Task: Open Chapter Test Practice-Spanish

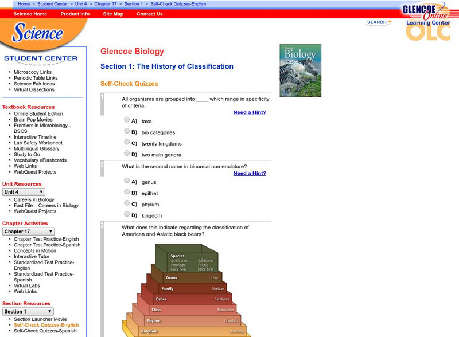Action: tap(47, 245)
